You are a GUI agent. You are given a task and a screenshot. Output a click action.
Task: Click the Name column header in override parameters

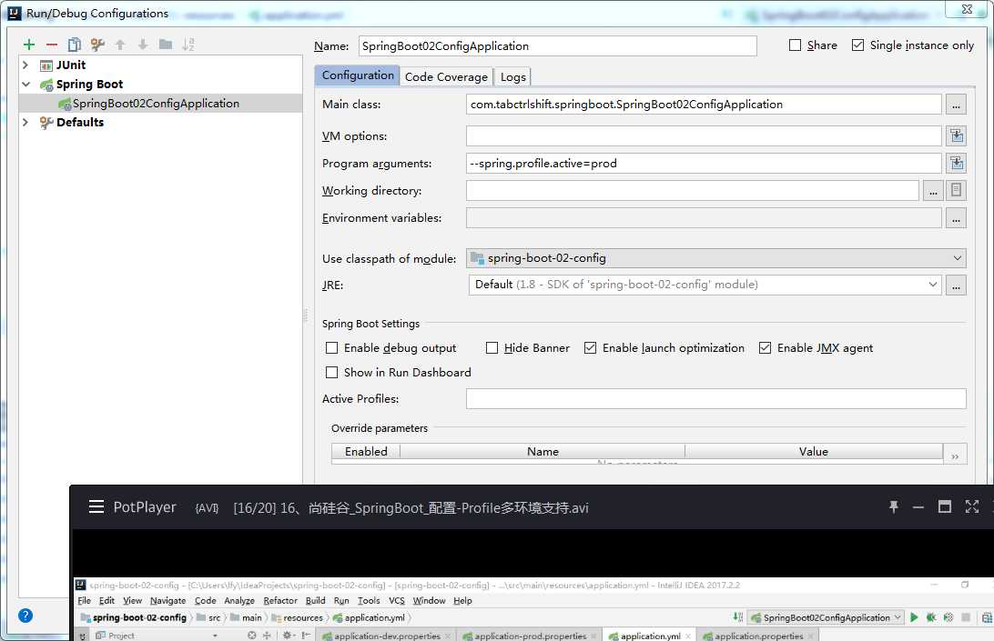[543, 452]
